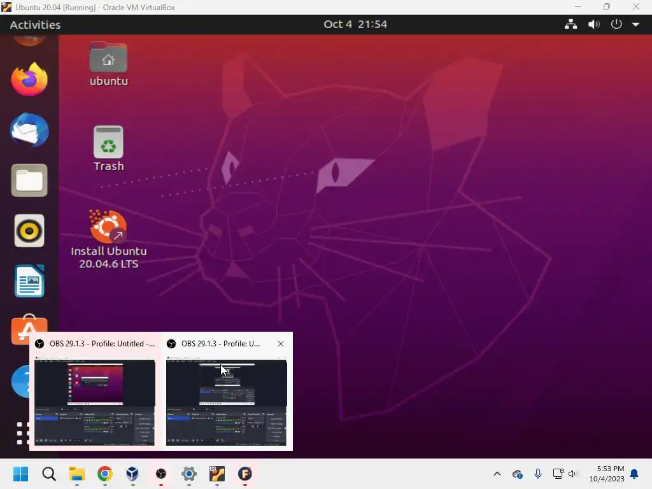Open Google Chrome from the taskbar
652x489 pixels.
coord(105,474)
